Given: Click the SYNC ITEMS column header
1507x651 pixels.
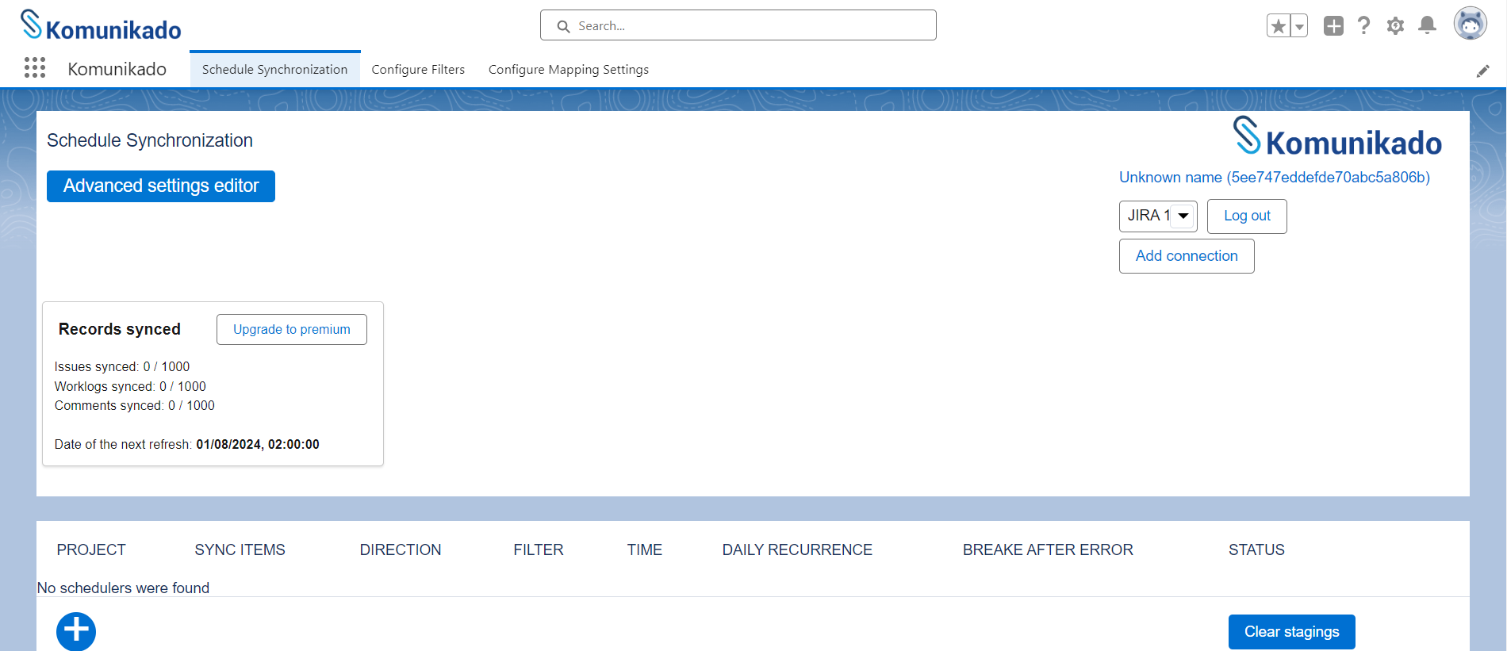Looking at the screenshot, I should (240, 550).
